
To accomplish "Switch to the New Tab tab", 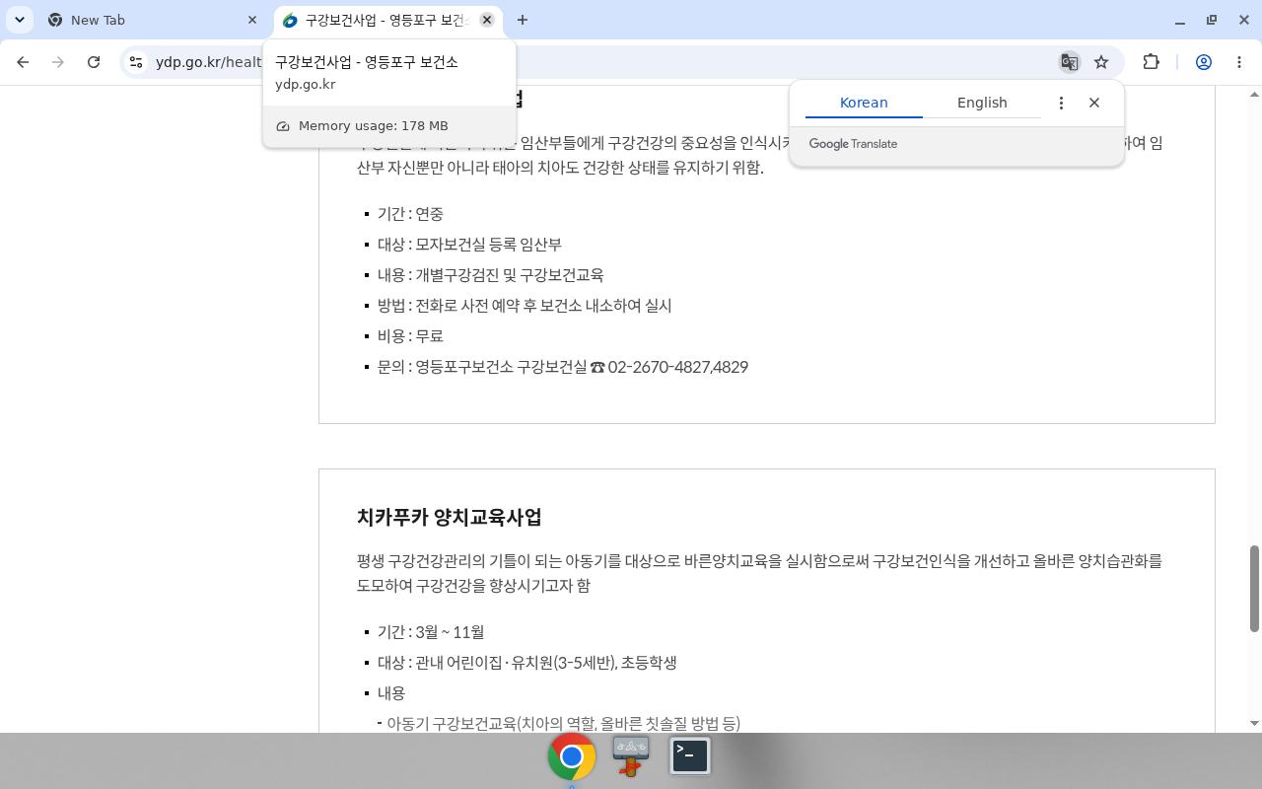I will (x=153, y=20).
